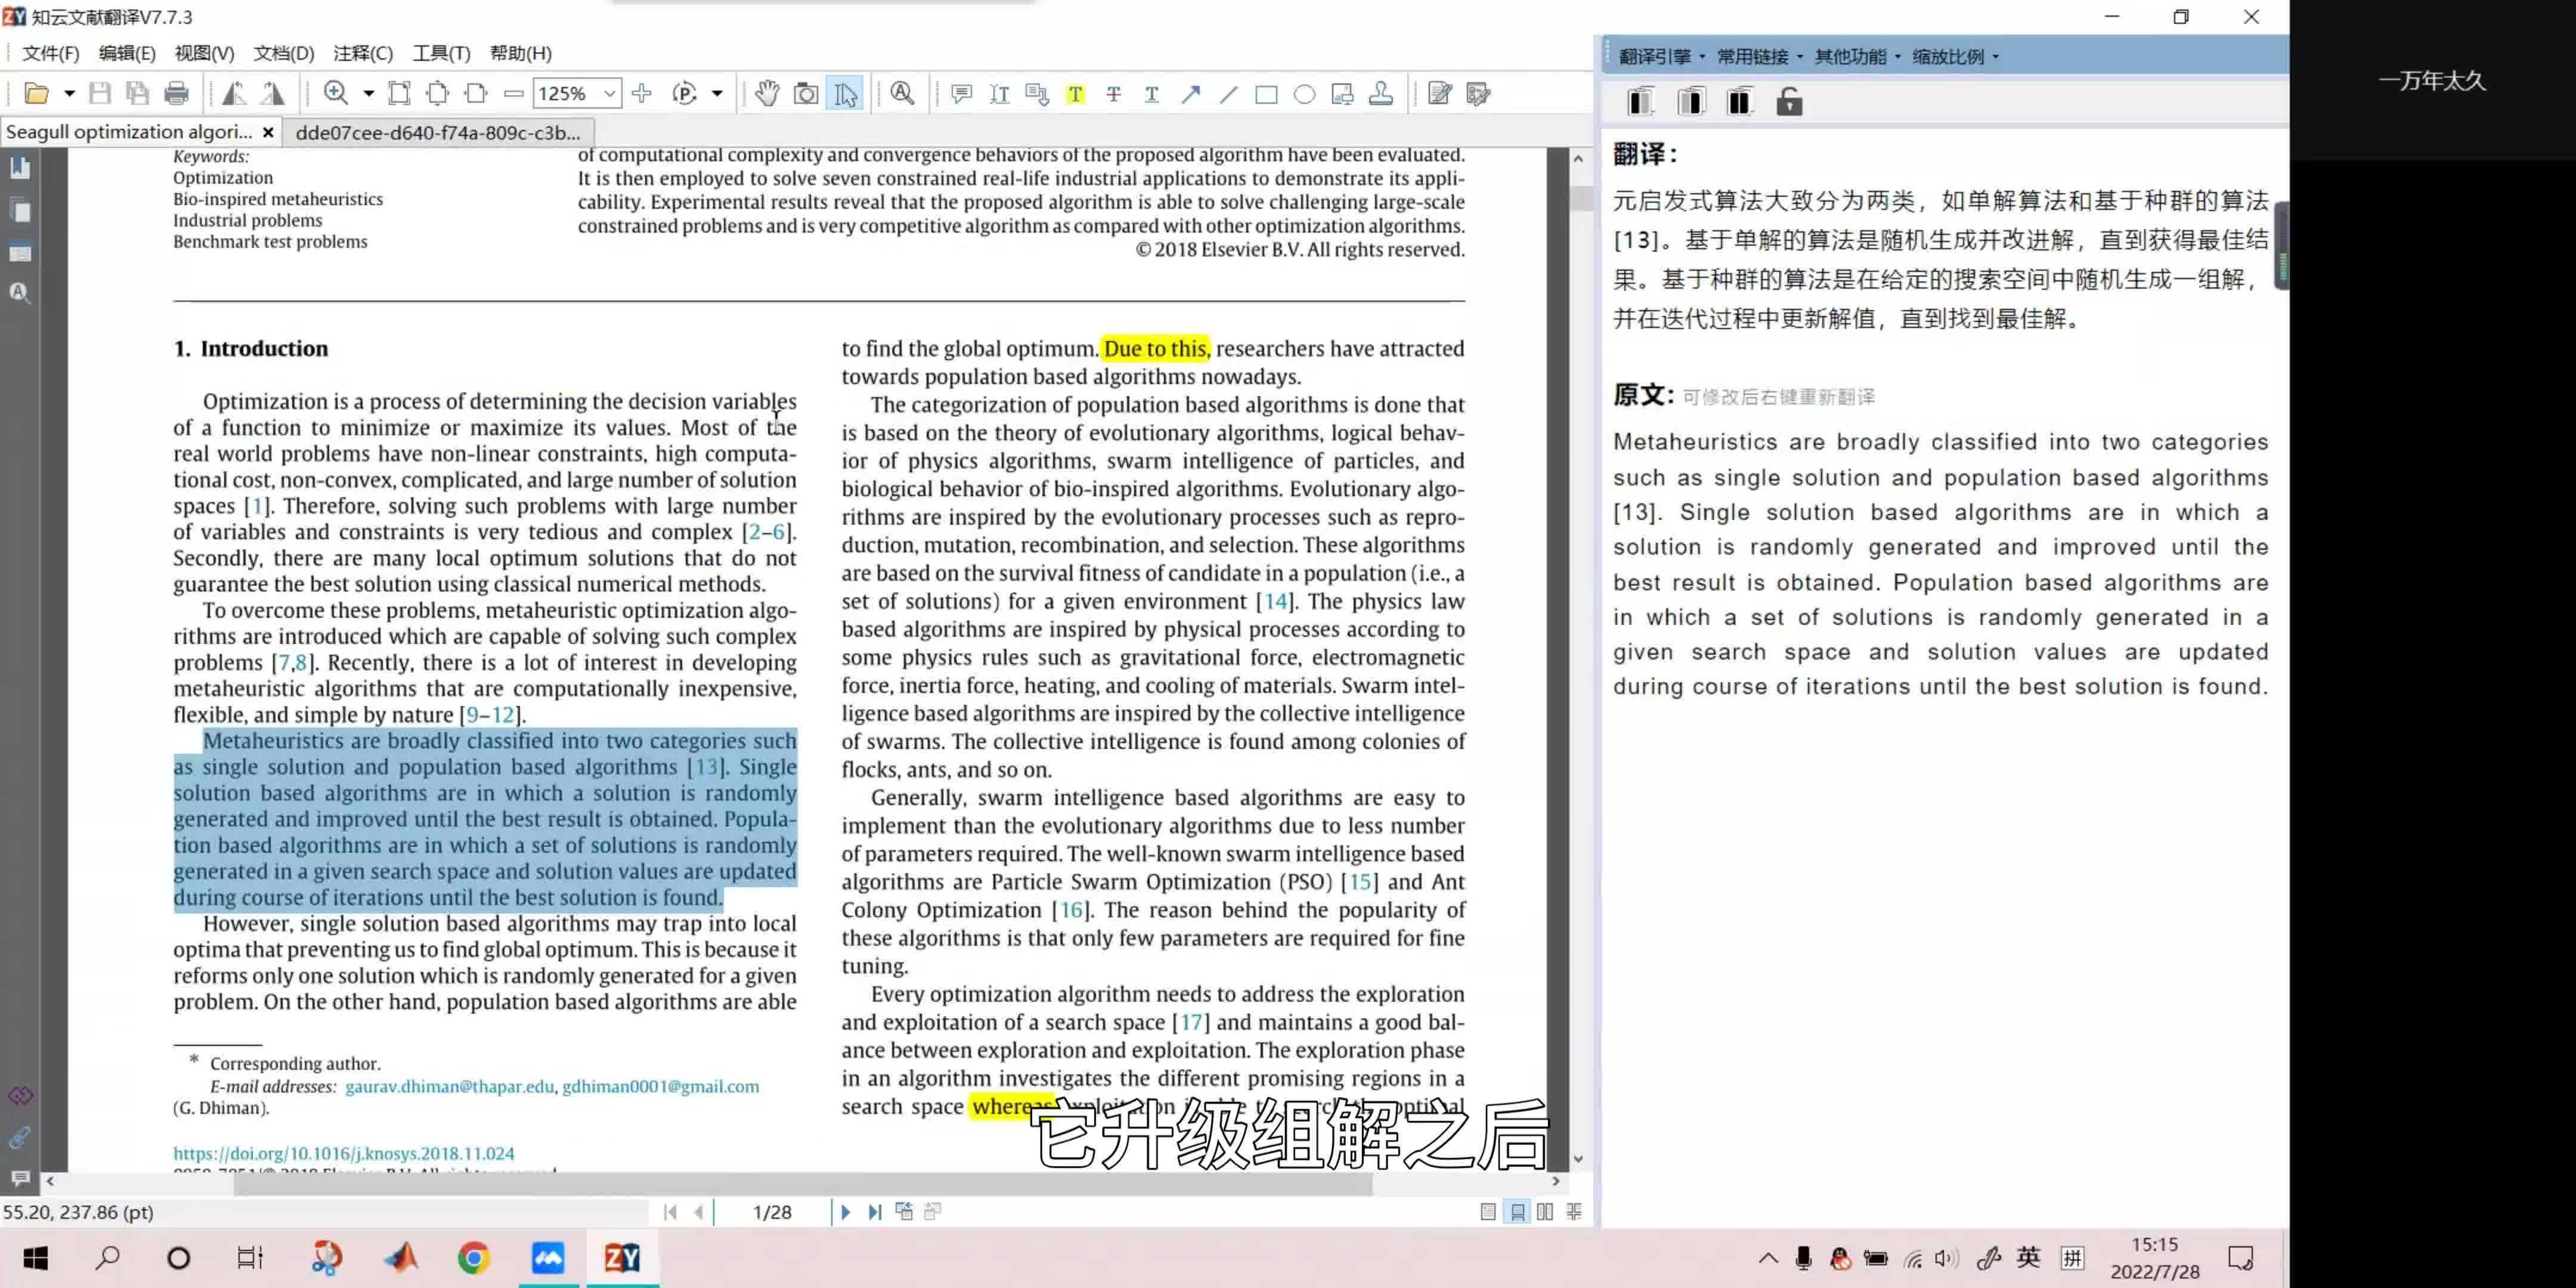Screen dimensions: 2576x1288
Task: Go to next page arrow
Action: [845, 1212]
